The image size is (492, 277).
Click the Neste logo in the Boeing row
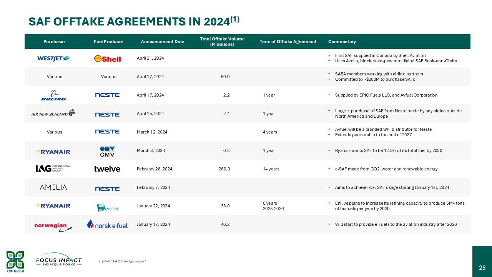107,95
